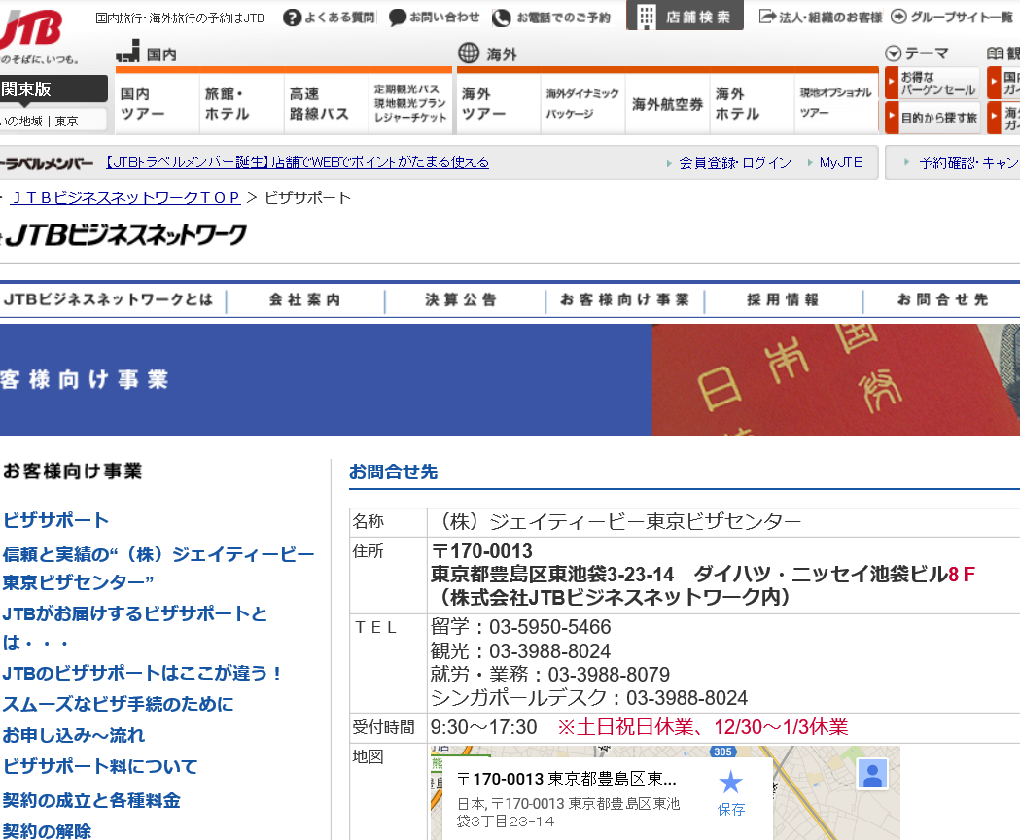This screenshot has width=1020, height=840.
Task: Click the 海外 globe icon
Action: tap(469, 52)
